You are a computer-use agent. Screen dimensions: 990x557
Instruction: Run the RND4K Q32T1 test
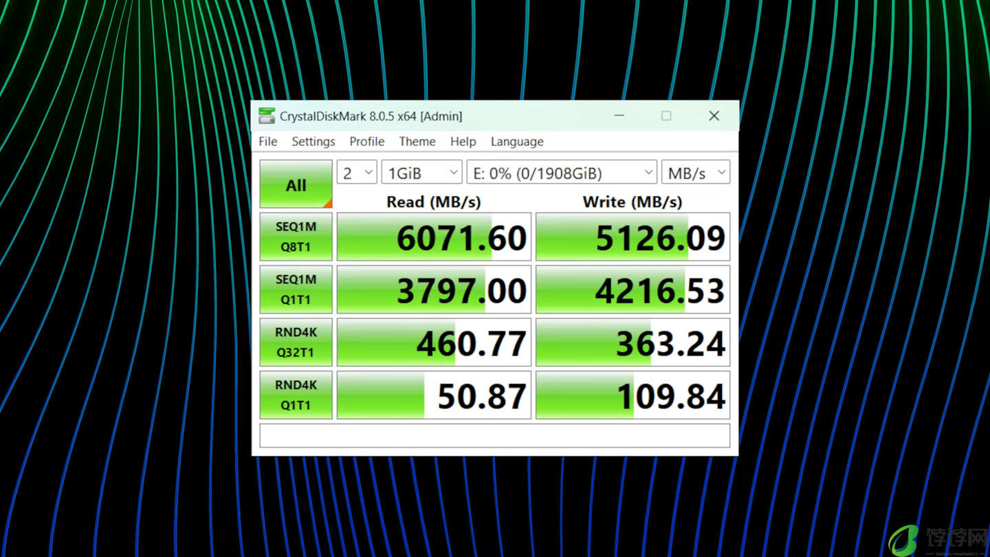coord(296,342)
